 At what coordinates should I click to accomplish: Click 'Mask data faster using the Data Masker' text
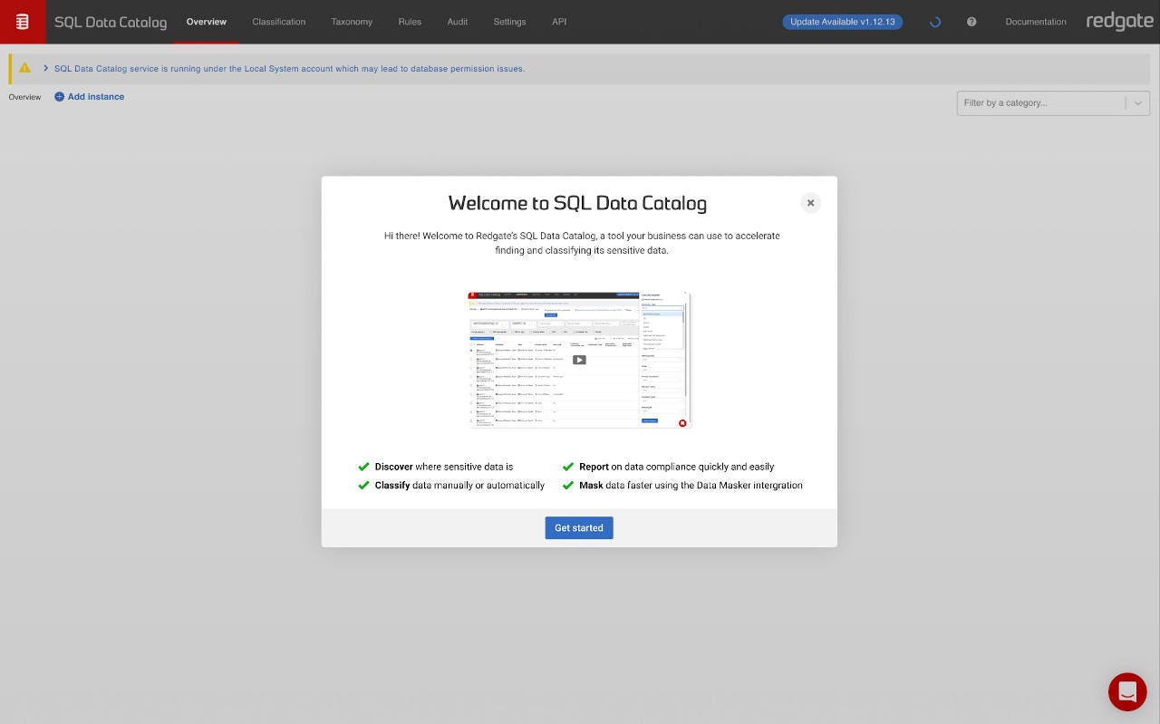tap(691, 486)
